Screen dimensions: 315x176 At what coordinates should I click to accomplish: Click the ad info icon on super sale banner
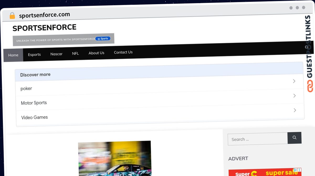tap(295, 170)
